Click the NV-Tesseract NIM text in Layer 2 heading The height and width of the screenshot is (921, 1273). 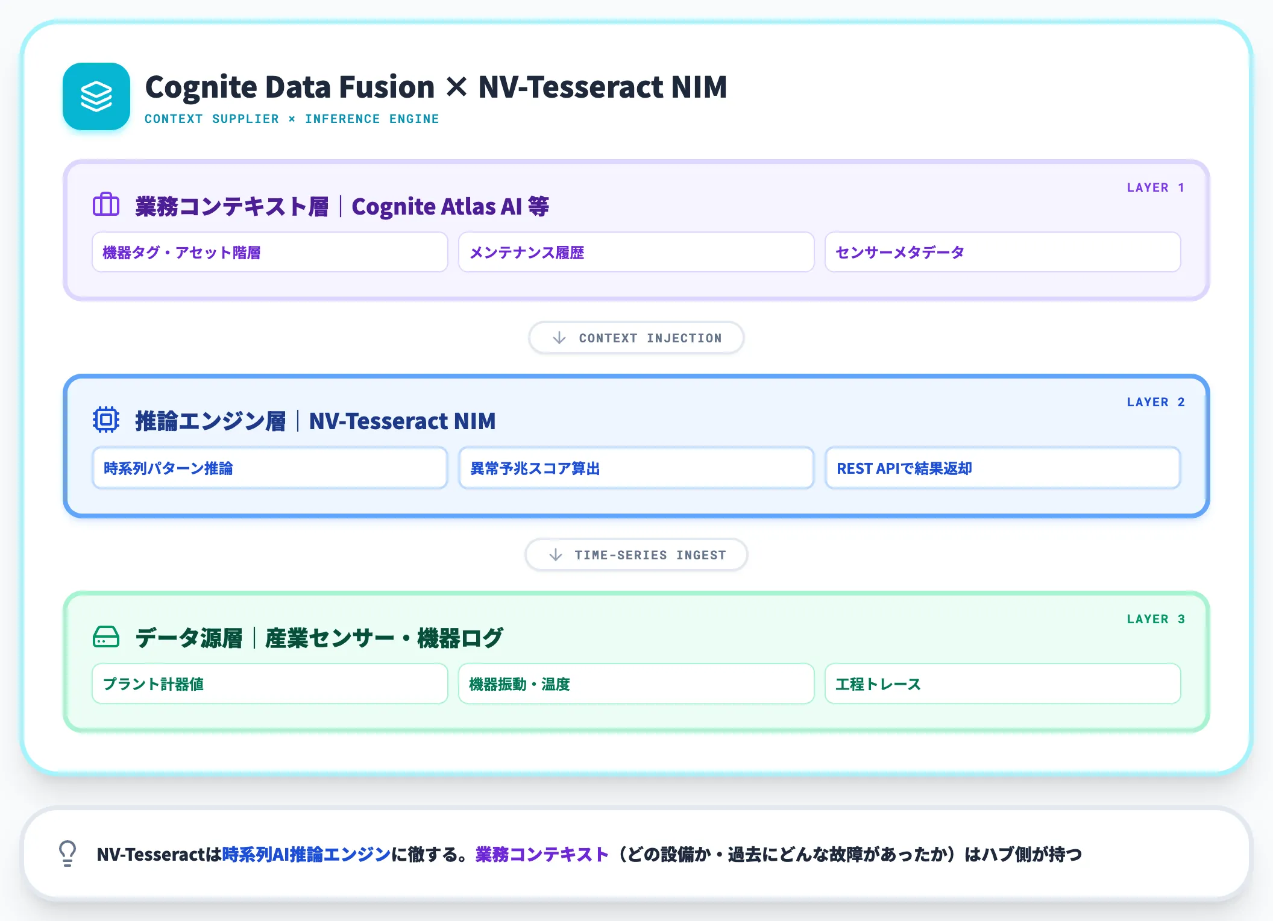coord(403,421)
